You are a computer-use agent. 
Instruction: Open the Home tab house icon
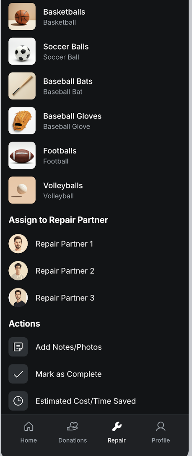(29, 426)
